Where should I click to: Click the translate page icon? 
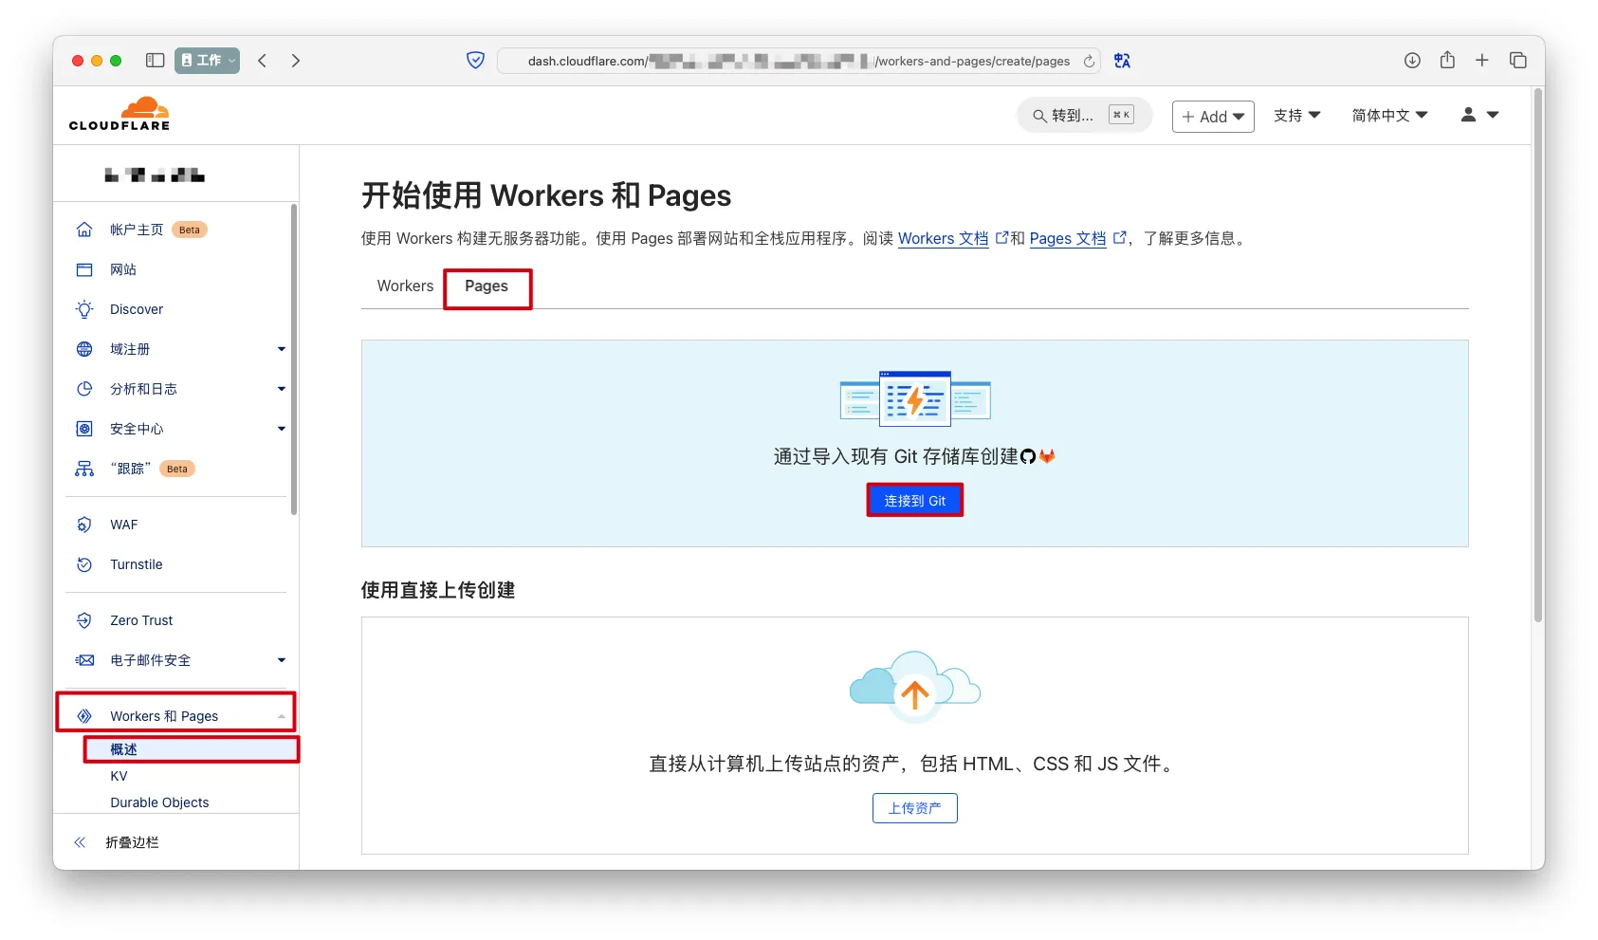pos(1123,61)
